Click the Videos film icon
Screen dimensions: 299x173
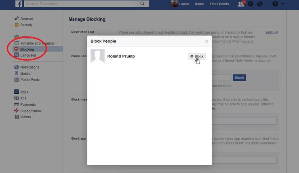coord(17,117)
